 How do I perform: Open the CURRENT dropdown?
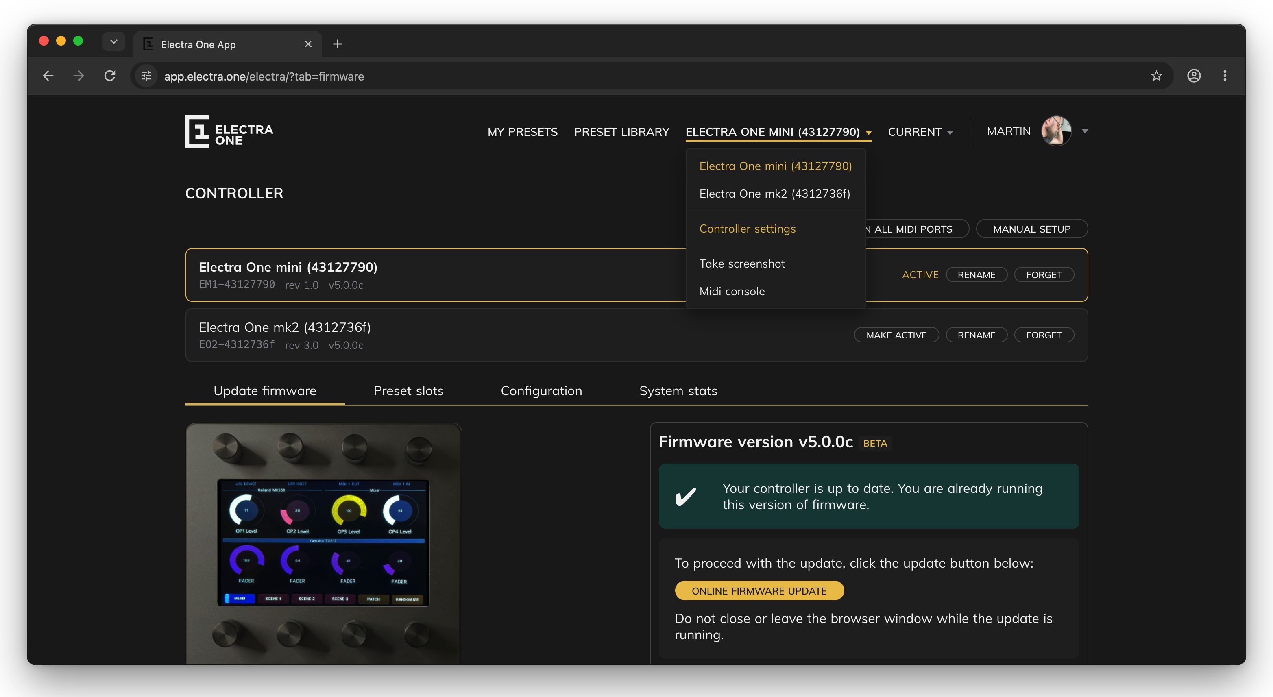click(920, 132)
